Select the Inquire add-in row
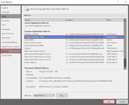The width and height of the screenshot is (129, 105). [x=74, y=48]
